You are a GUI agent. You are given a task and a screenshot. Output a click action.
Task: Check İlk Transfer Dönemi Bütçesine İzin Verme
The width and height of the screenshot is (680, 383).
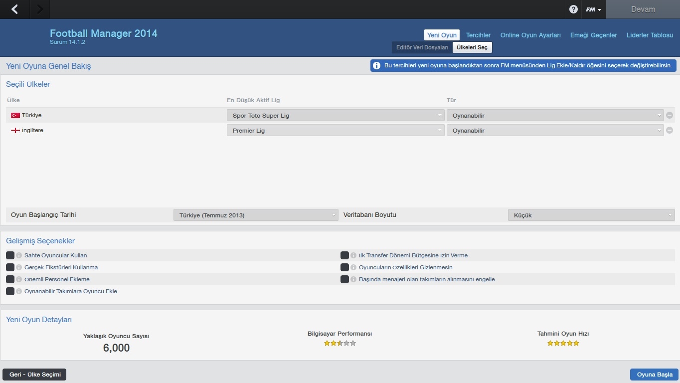tap(344, 255)
